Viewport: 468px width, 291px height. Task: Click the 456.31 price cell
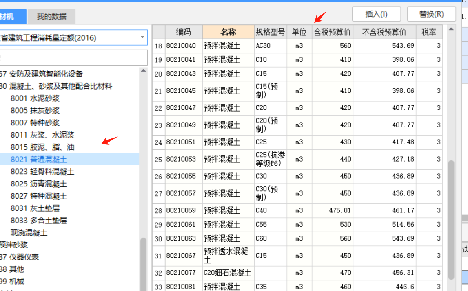click(x=384, y=273)
